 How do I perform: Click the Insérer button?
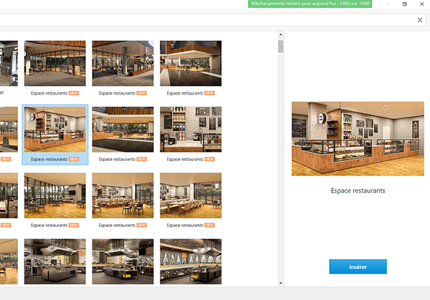pyautogui.click(x=358, y=266)
